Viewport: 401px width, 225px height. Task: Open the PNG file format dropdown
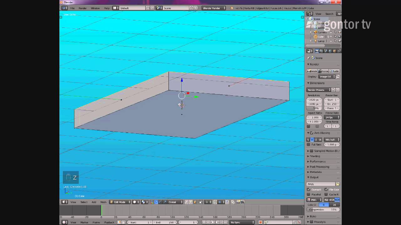pos(314,200)
